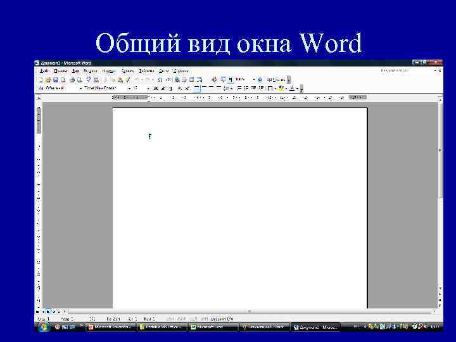Create a new blank document
456x342 pixels.
[x=41, y=80]
